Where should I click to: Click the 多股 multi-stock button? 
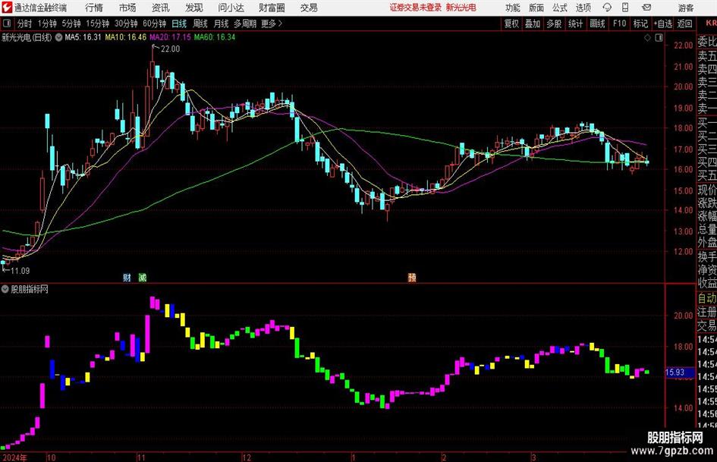(x=554, y=24)
